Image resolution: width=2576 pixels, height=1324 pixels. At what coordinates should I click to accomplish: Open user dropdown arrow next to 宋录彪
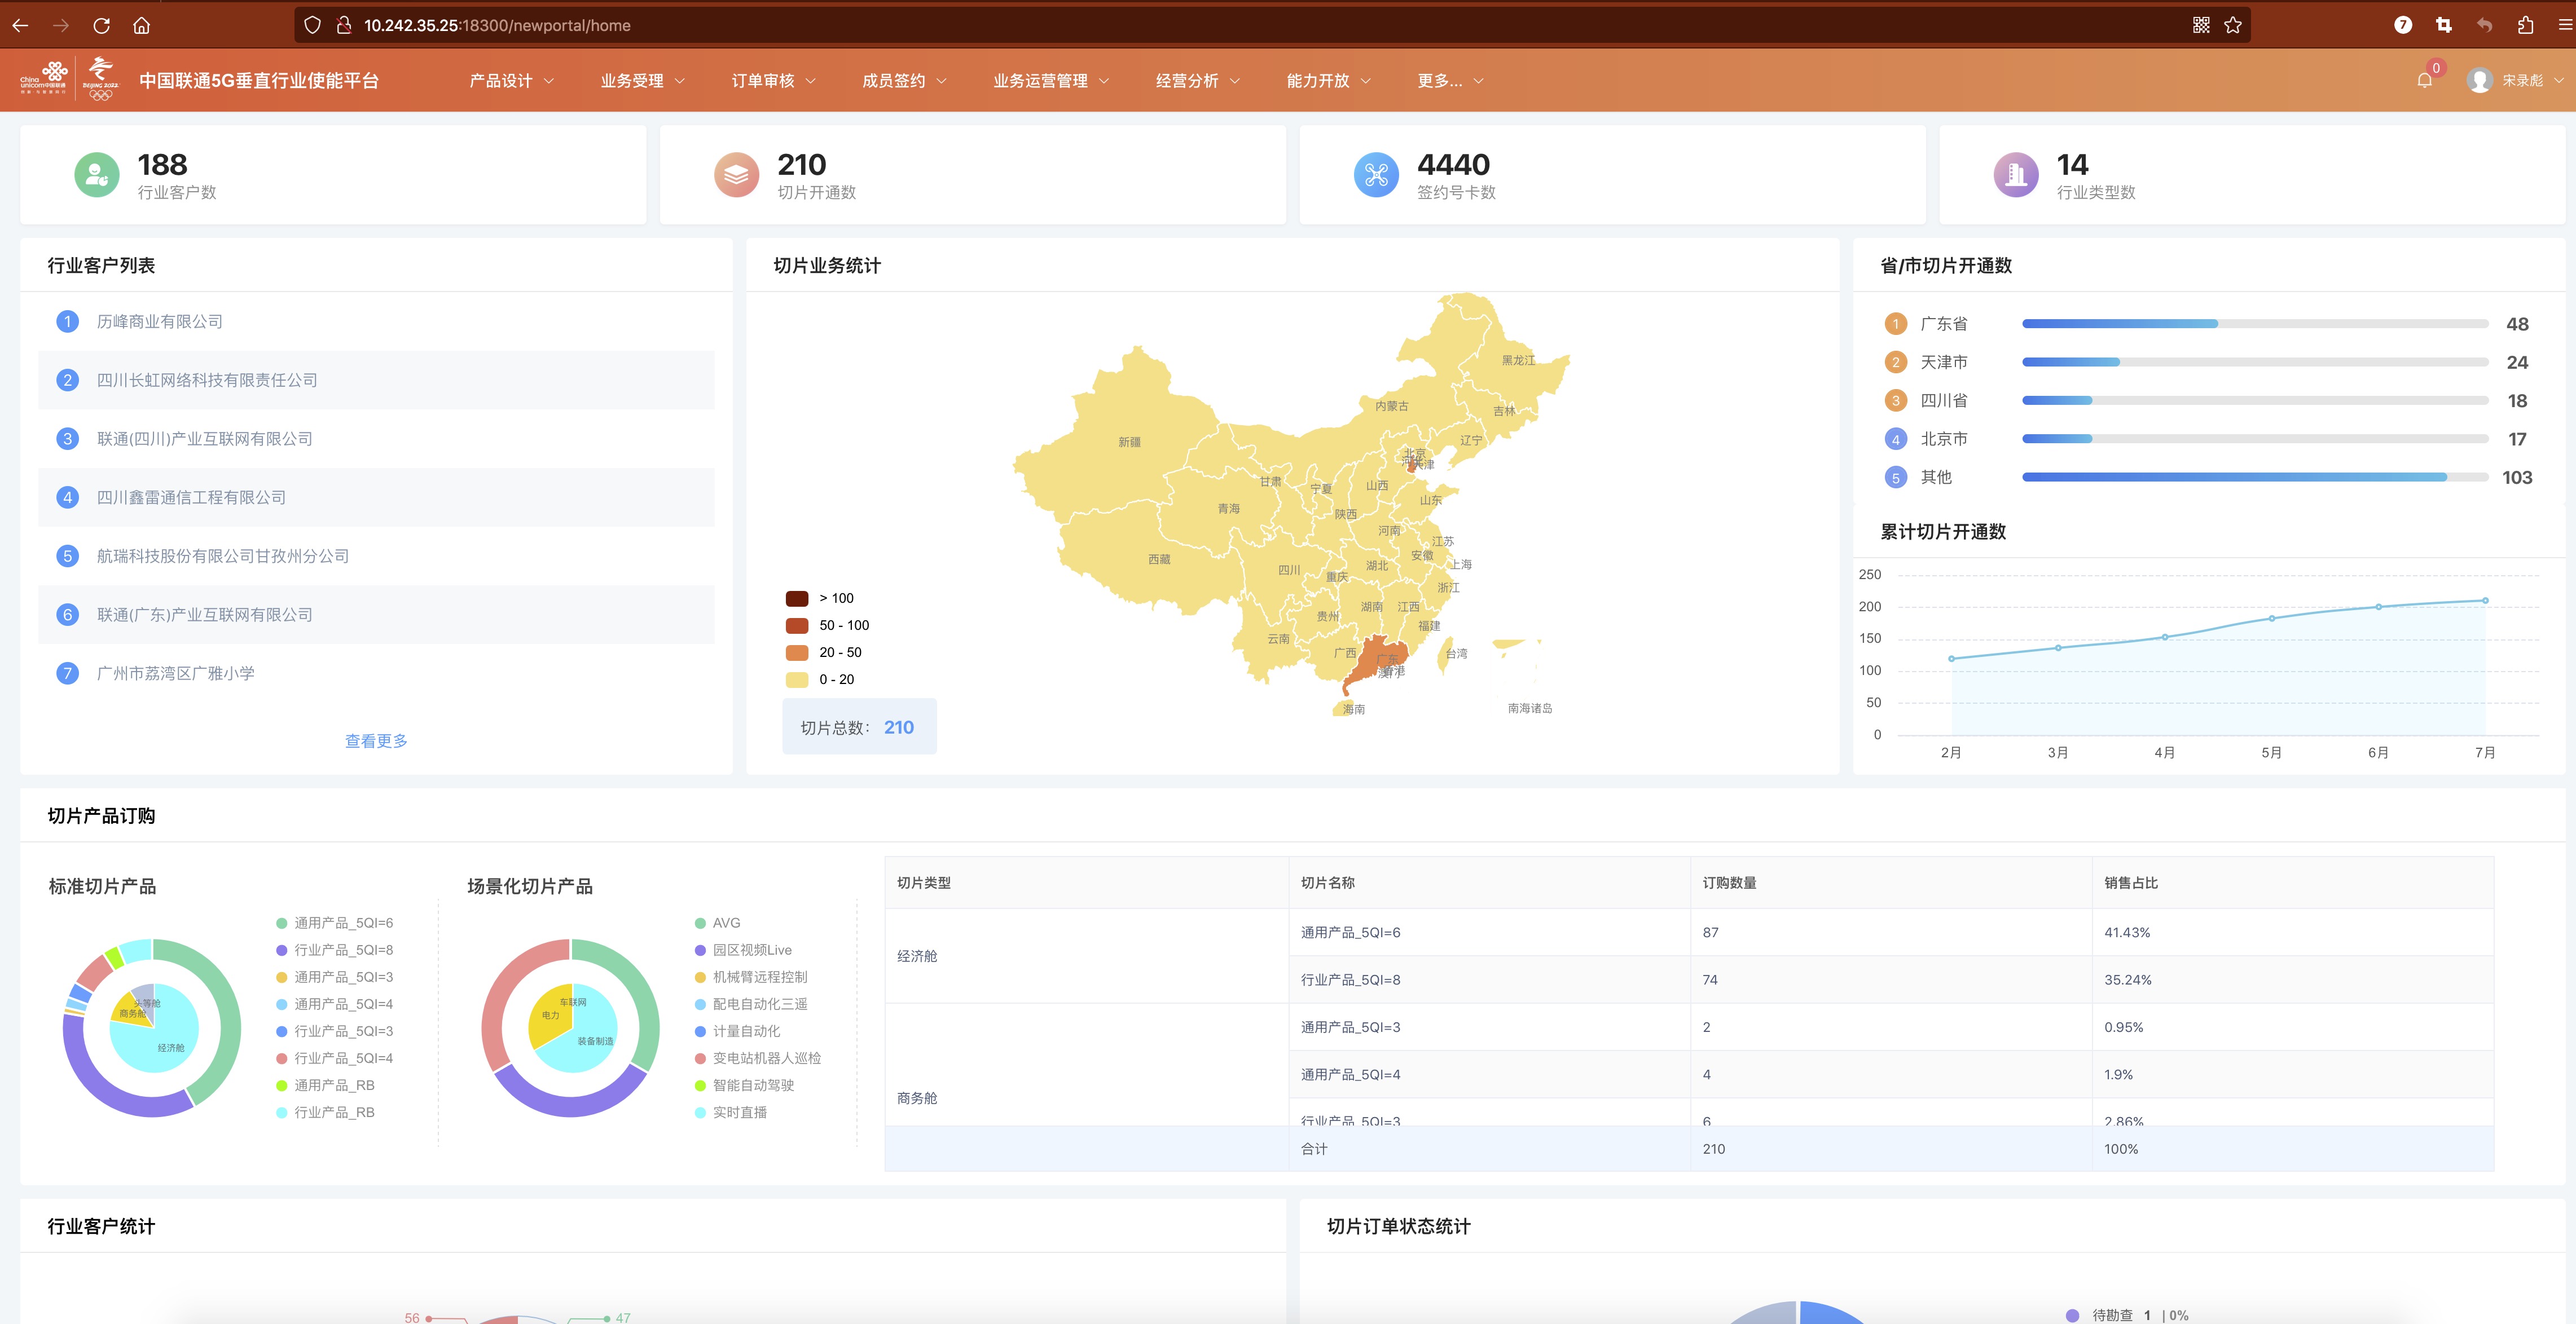tap(2559, 80)
